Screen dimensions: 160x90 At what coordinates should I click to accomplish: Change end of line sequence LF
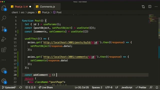click(117, 87)
